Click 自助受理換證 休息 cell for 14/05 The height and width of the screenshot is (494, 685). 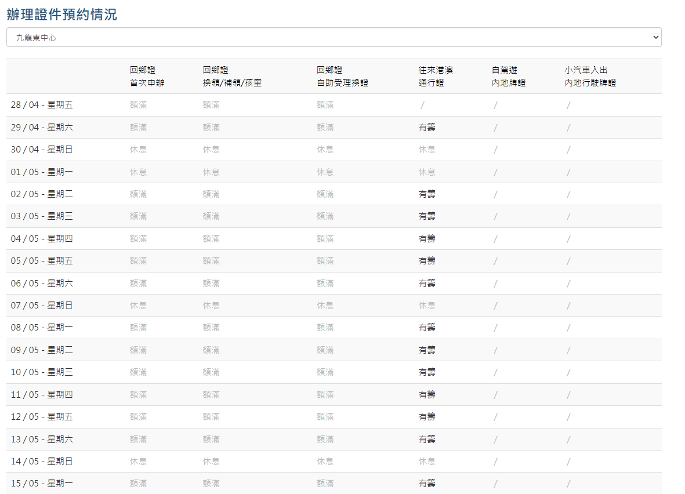325,462
